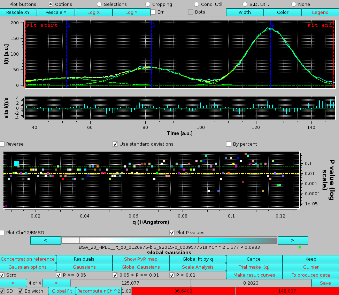
Task: Uncheck Use standard deviations
Action: [115, 144]
